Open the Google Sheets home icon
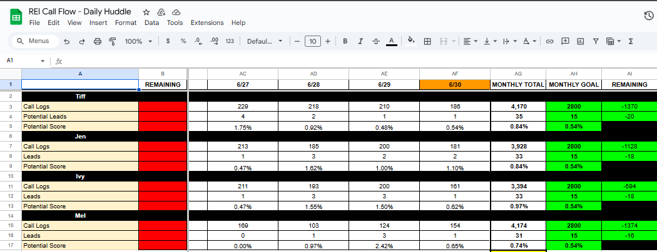657x252 pixels. [x=16, y=17]
